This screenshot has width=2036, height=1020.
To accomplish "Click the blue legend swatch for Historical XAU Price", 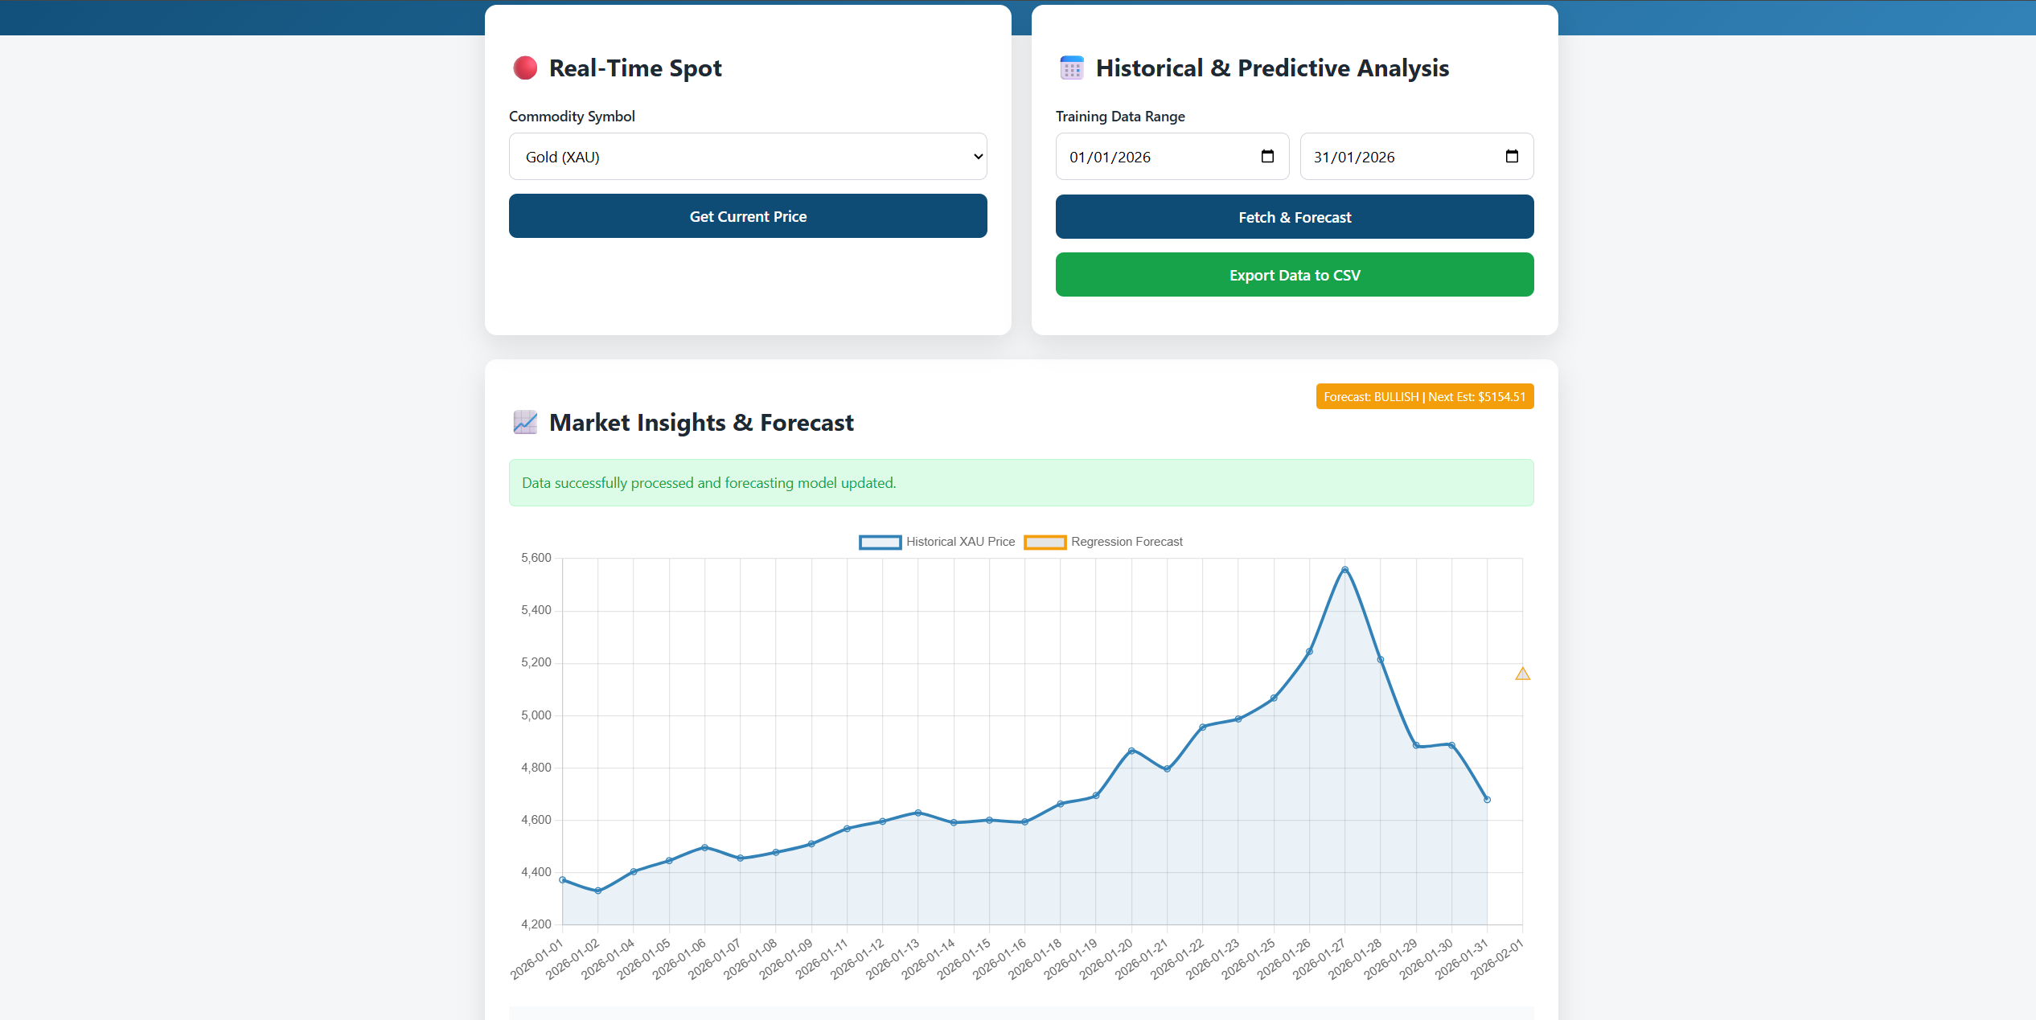I will (880, 542).
